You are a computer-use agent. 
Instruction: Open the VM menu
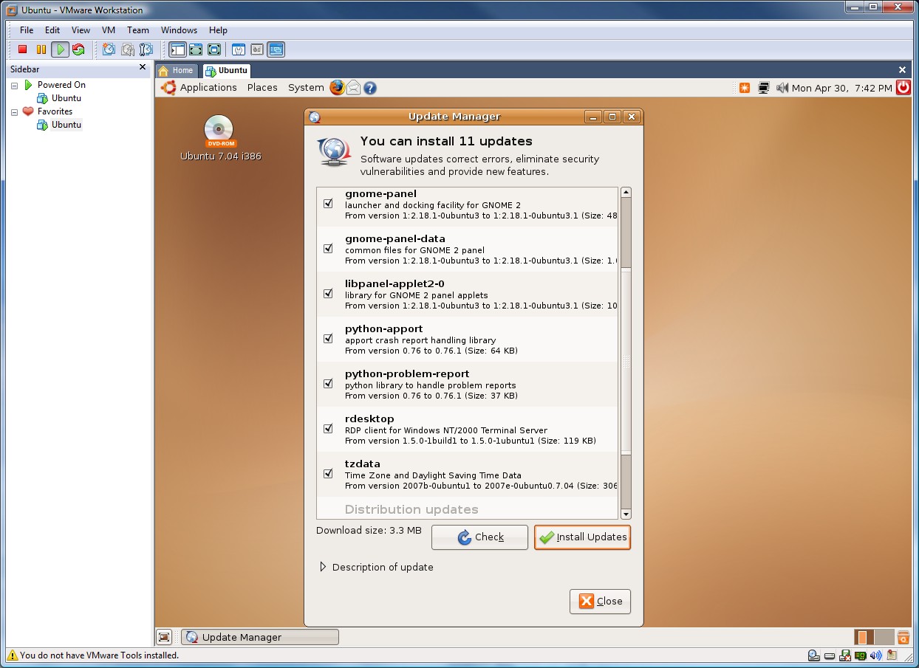tap(109, 30)
